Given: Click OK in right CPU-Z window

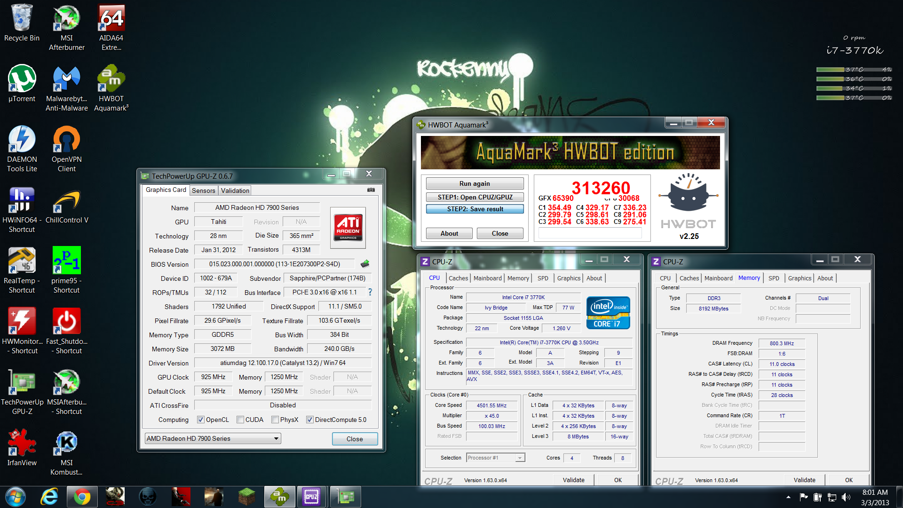Looking at the screenshot, I should (848, 480).
